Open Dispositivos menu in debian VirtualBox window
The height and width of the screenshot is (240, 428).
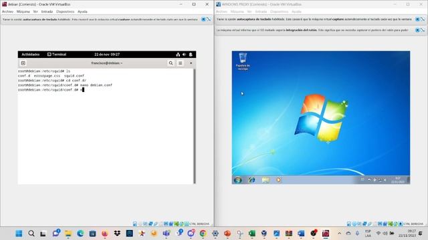66,12
